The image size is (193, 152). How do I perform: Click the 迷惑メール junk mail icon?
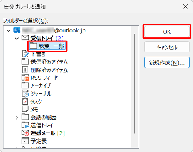click(x=25, y=133)
